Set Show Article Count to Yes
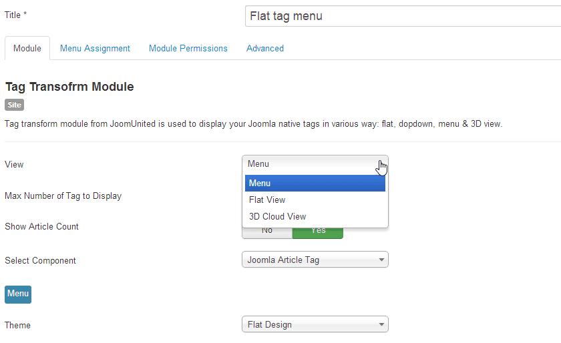 pyautogui.click(x=318, y=231)
